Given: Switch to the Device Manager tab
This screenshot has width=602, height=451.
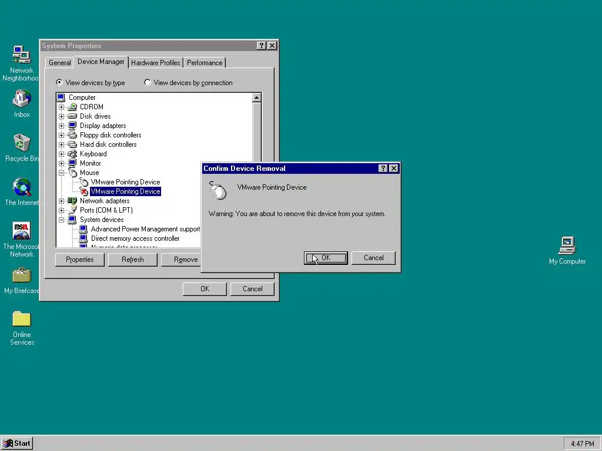Looking at the screenshot, I should [101, 61].
